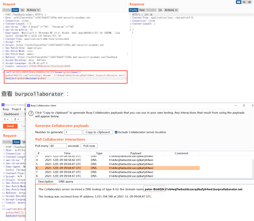This screenshot has height=221, width=254.
Task: Toggle \n display in Response panel
Action: (x=160, y=10)
